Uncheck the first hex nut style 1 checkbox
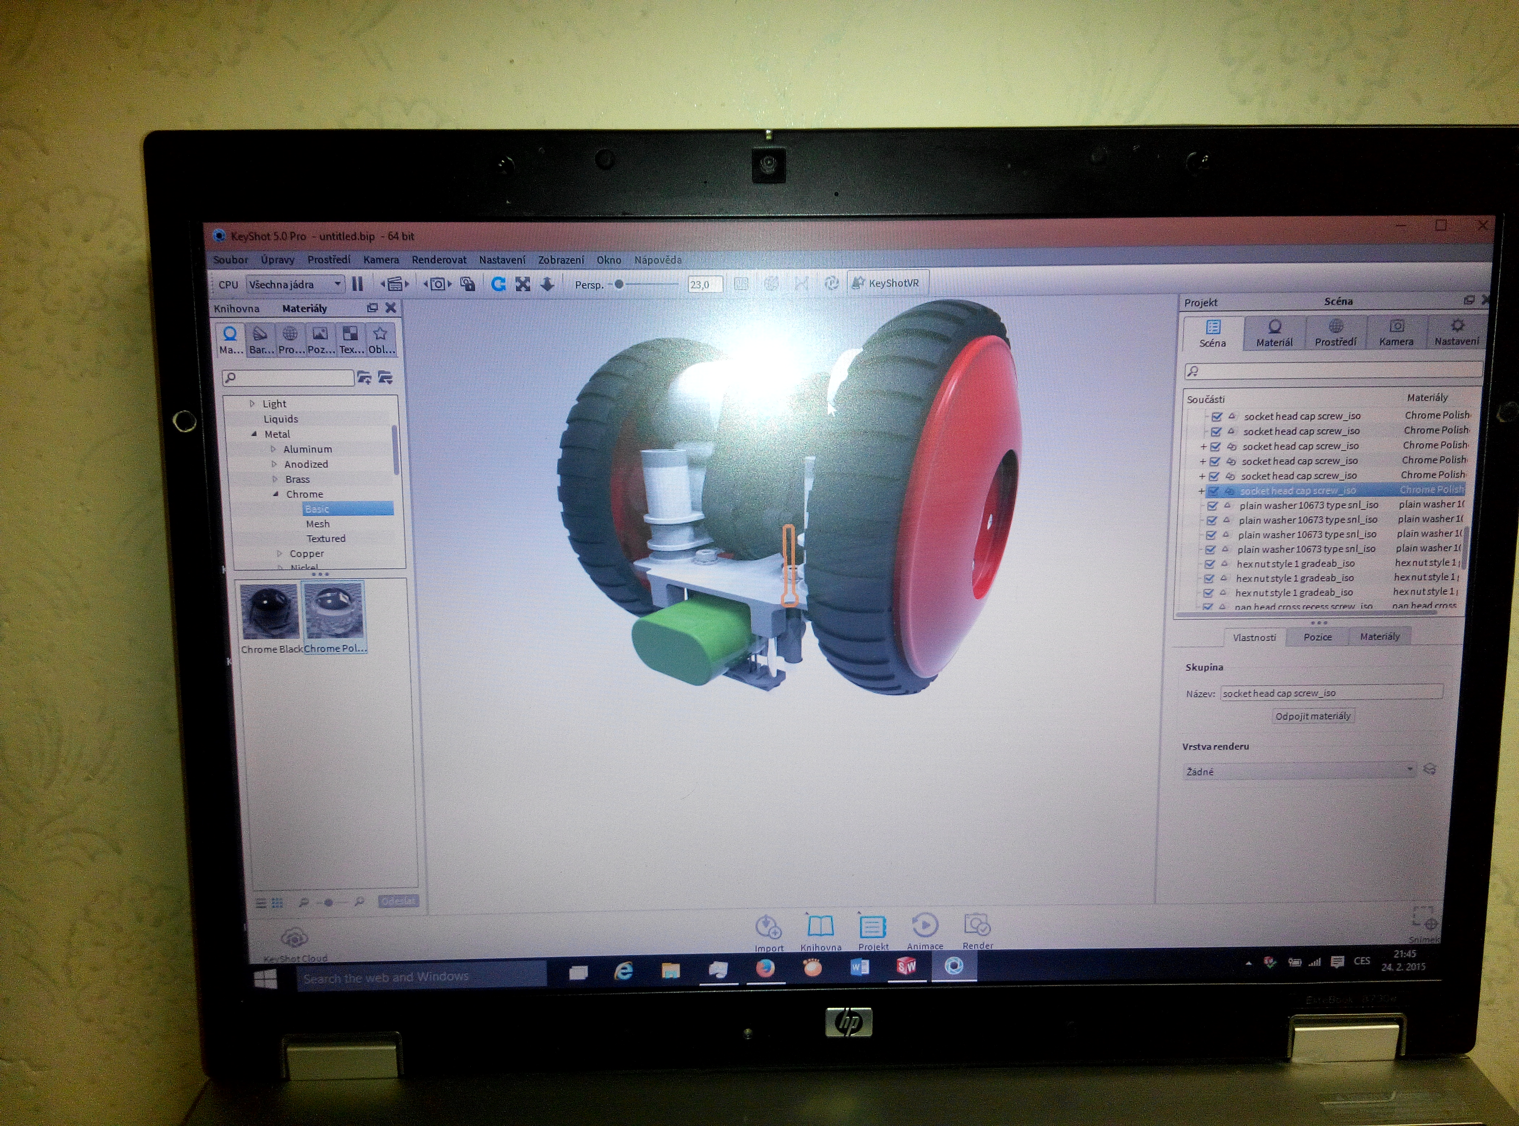The height and width of the screenshot is (1126, 1519). pyautogui.click(x=1210, y=564)
